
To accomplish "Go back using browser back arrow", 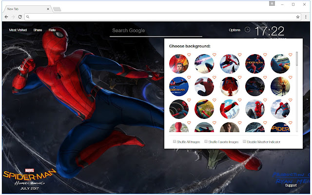I will pyautogui.click(x=6, y=17).
